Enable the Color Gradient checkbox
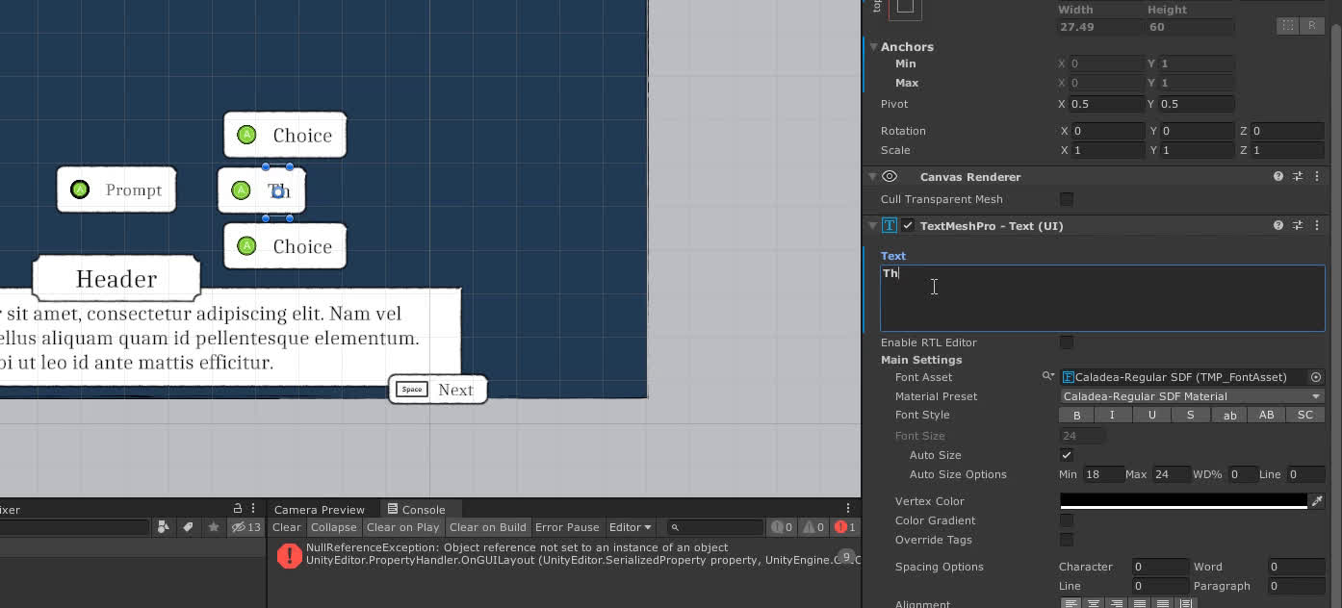 (1067, 520)
